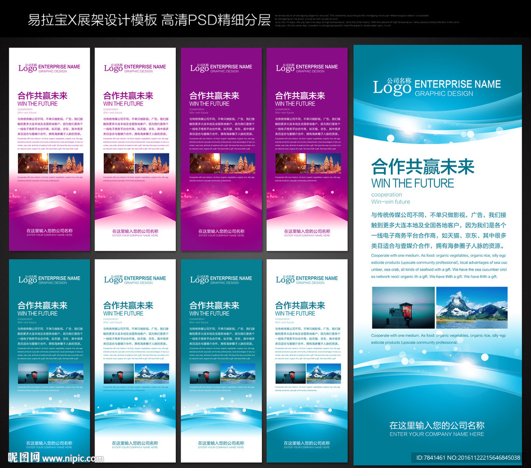Click 'ENTER YOUR COMPANY NAME HERE' on large banner
The image size is (531, 468).
(437, 434)
